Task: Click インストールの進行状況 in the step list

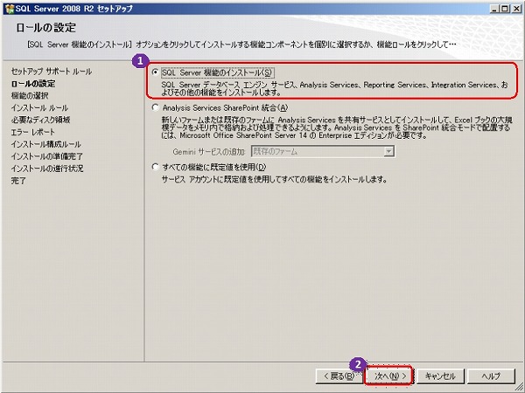Action: coord(47,169)
